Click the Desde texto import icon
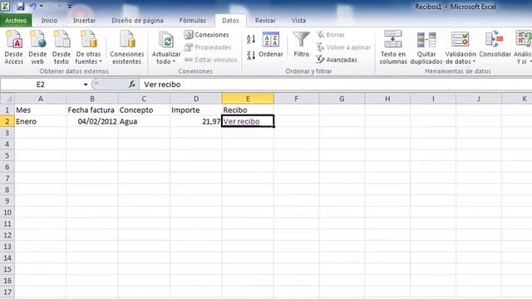Screen dimensions: 532x299 click(62, 47)
